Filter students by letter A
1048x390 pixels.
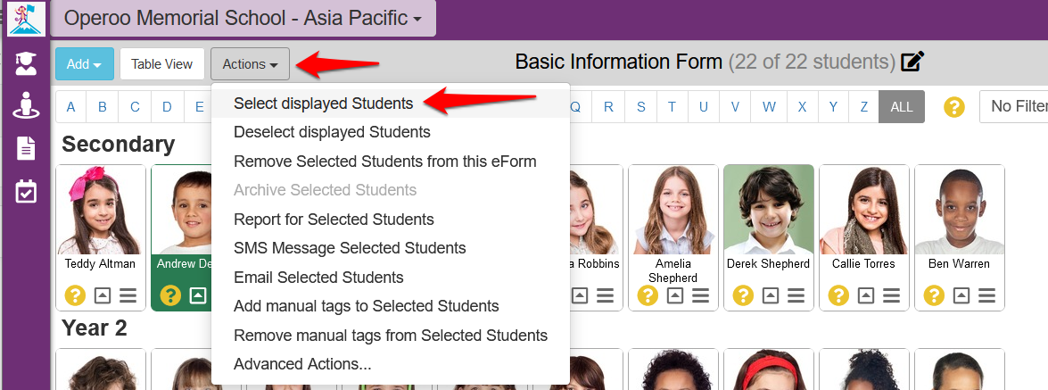pyautogui.click(x=70, y=107)
